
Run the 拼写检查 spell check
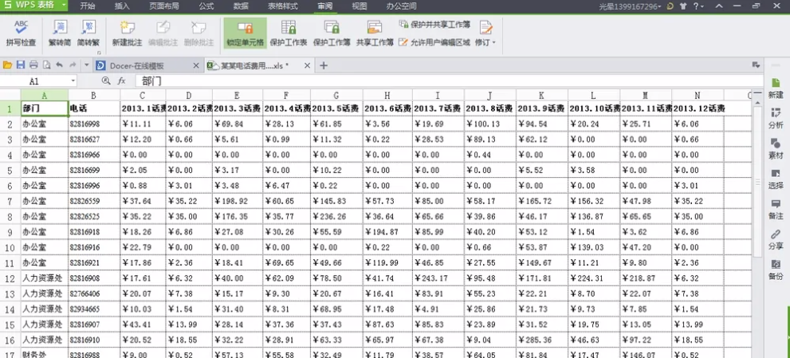coord(22,33)
